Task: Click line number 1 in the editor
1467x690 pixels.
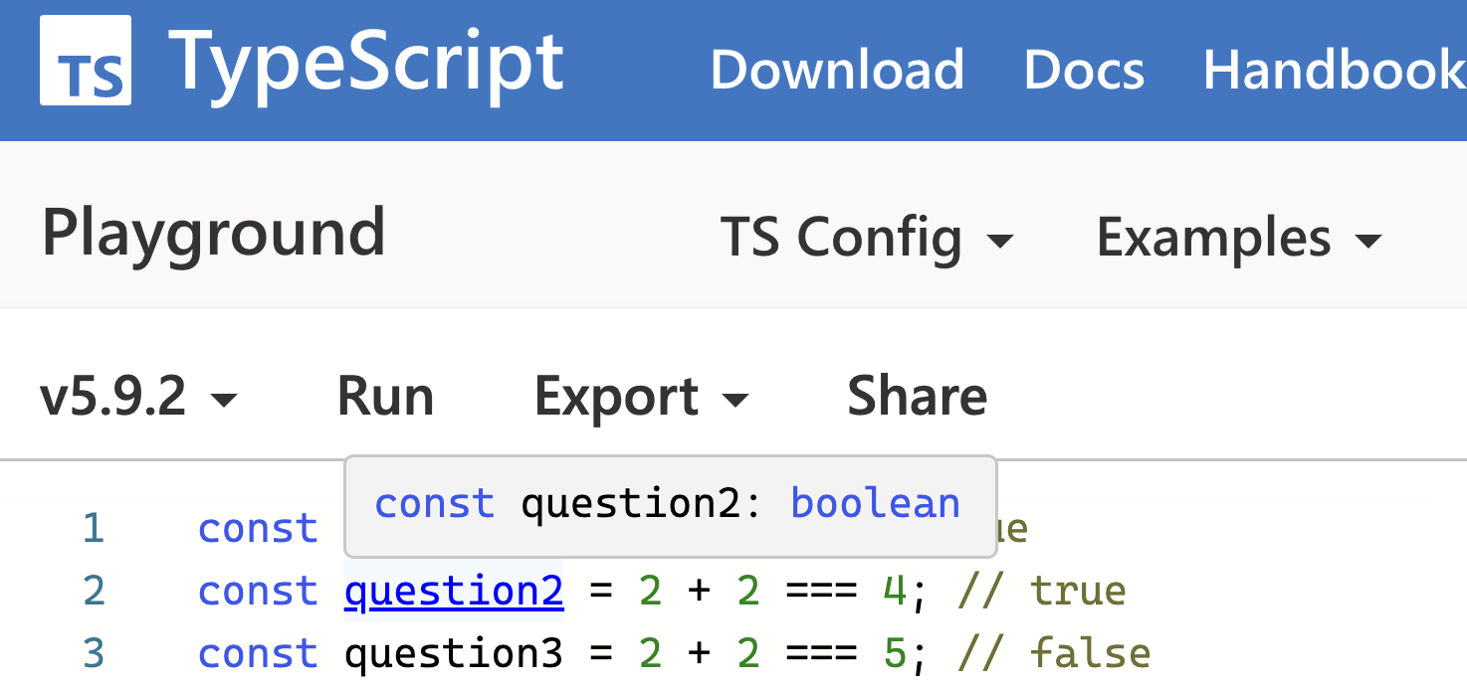Action: click(93, 528)
